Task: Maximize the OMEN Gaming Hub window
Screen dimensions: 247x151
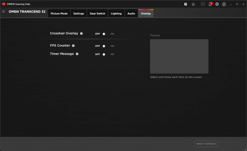Action: click(237, 4)
